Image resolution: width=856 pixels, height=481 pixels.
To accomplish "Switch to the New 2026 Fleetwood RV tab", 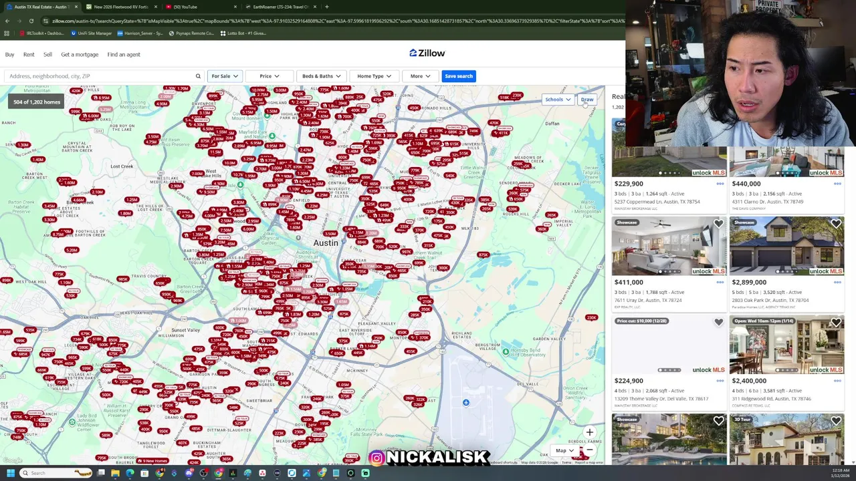I will pos(122,7).
